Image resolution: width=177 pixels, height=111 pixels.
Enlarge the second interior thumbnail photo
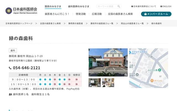coord(108,83)
